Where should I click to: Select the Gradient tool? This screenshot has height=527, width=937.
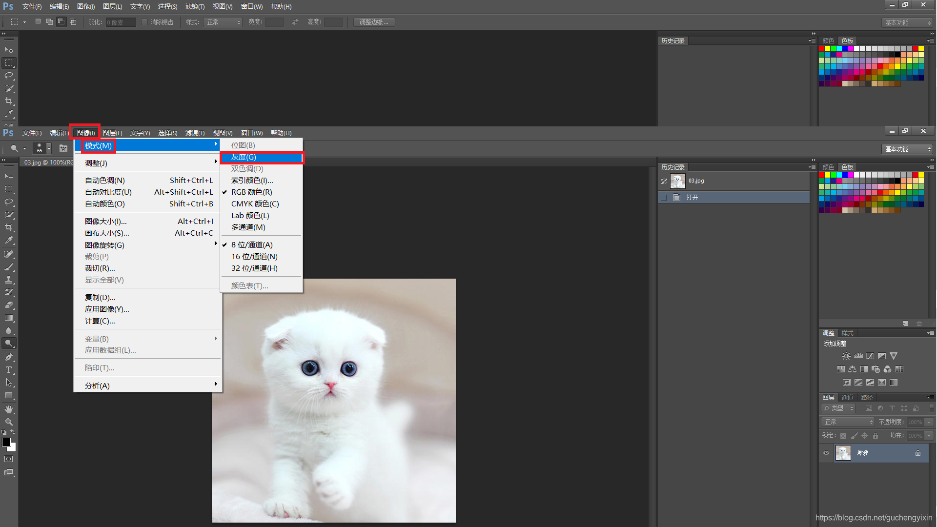tap(9, 318)
